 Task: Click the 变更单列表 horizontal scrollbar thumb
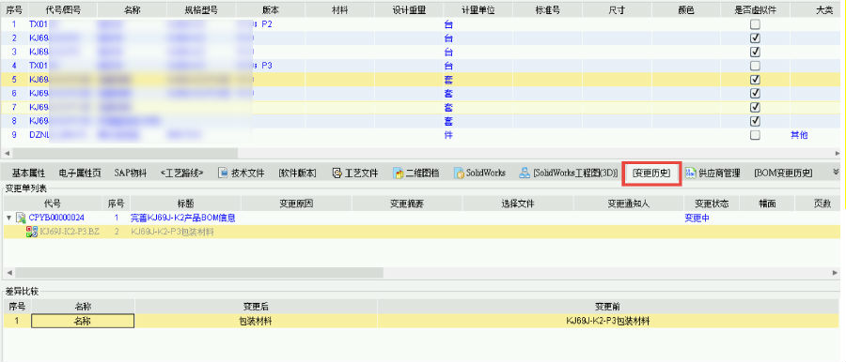point(199,273)
